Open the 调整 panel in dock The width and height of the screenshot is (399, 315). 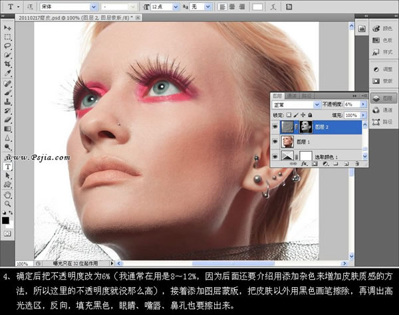[x=383, y=69]
